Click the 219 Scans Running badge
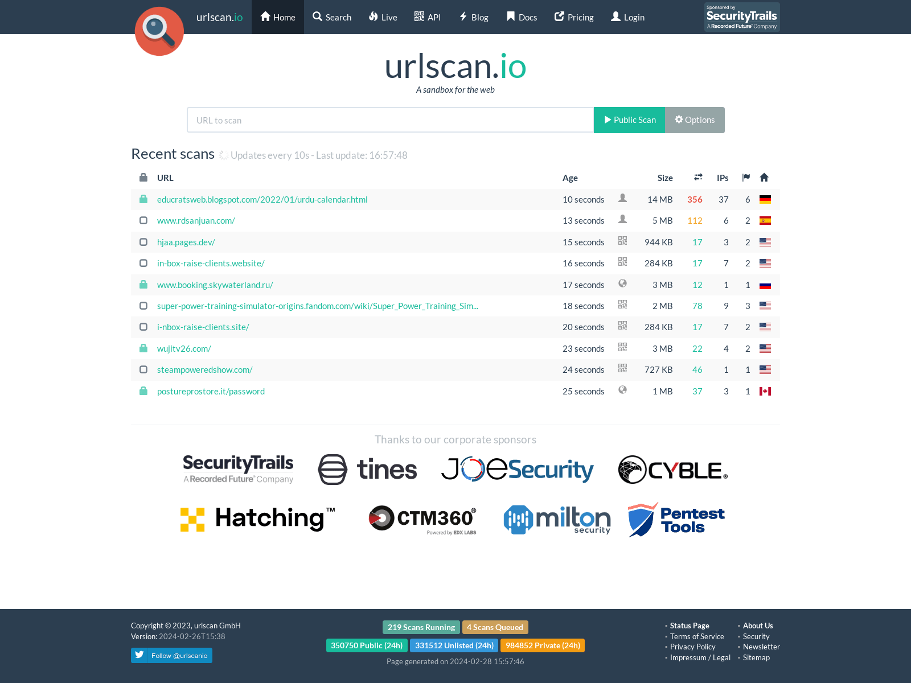 pyautogui.click(x=421, y=627)
